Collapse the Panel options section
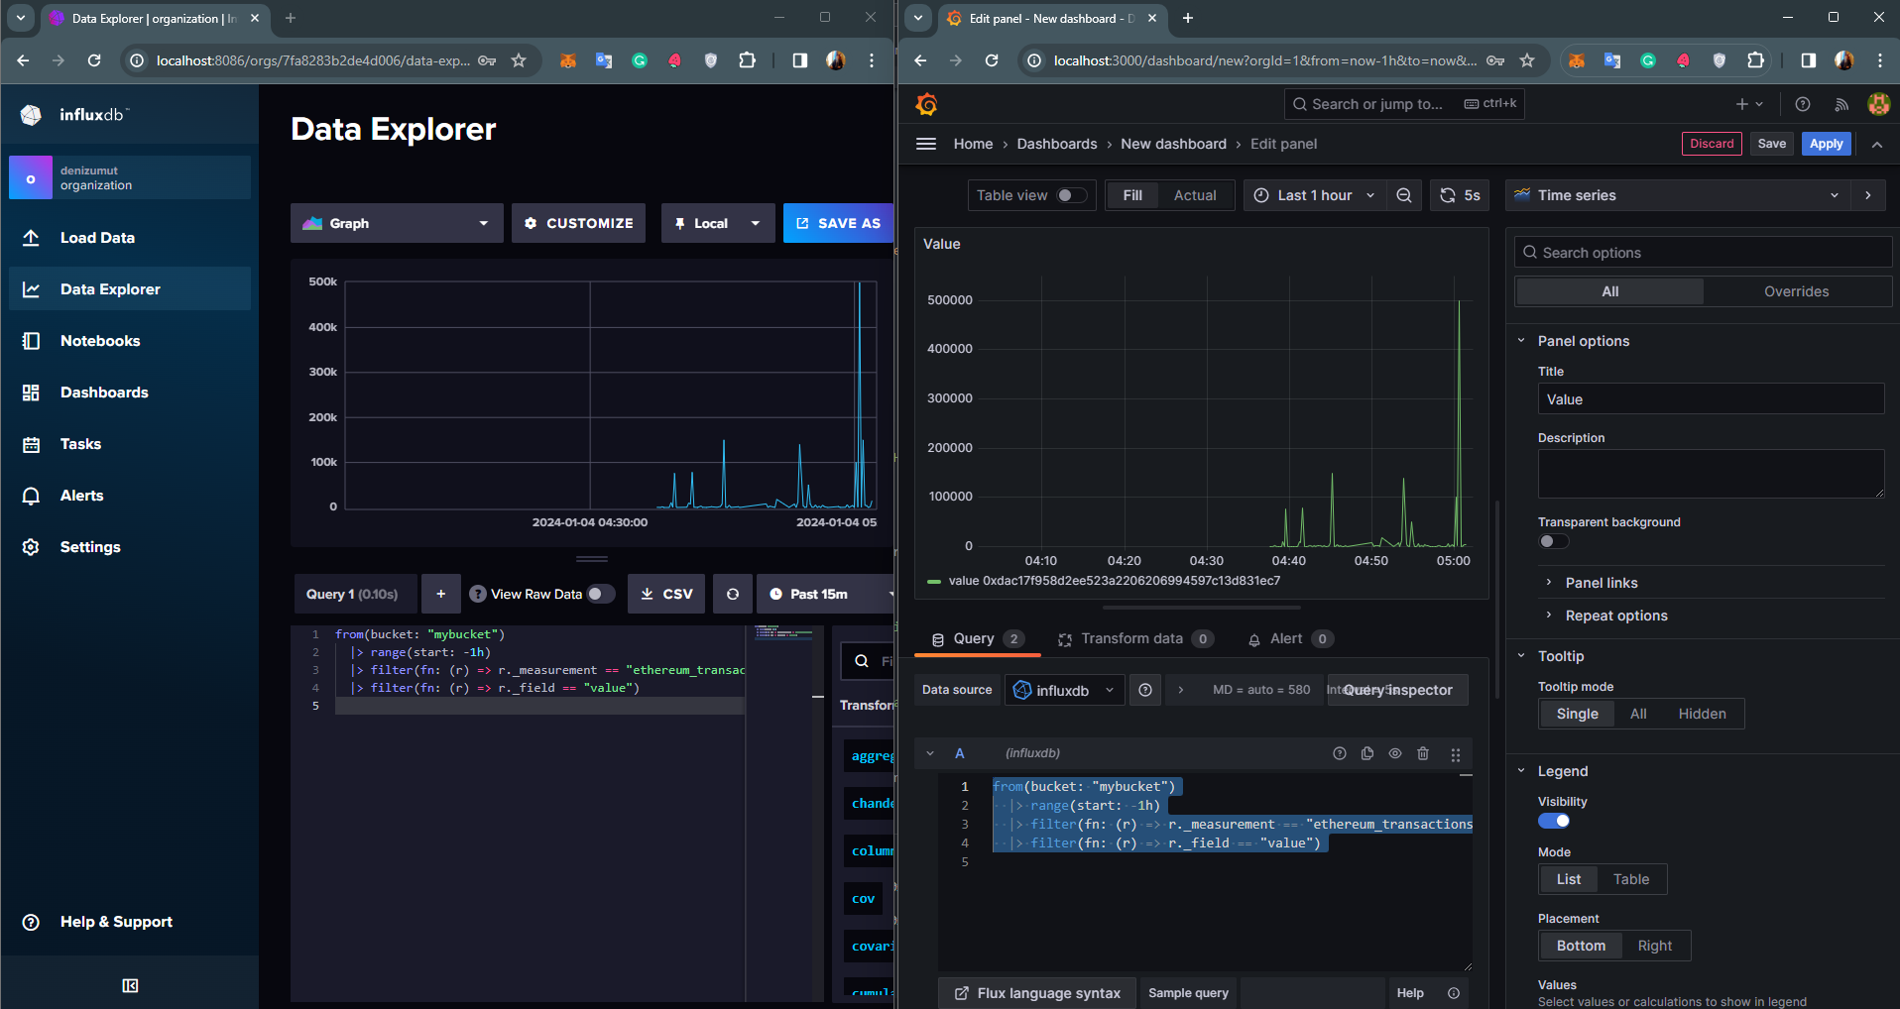Viewport: 1900px width, 1009px height. point(1521,341)
